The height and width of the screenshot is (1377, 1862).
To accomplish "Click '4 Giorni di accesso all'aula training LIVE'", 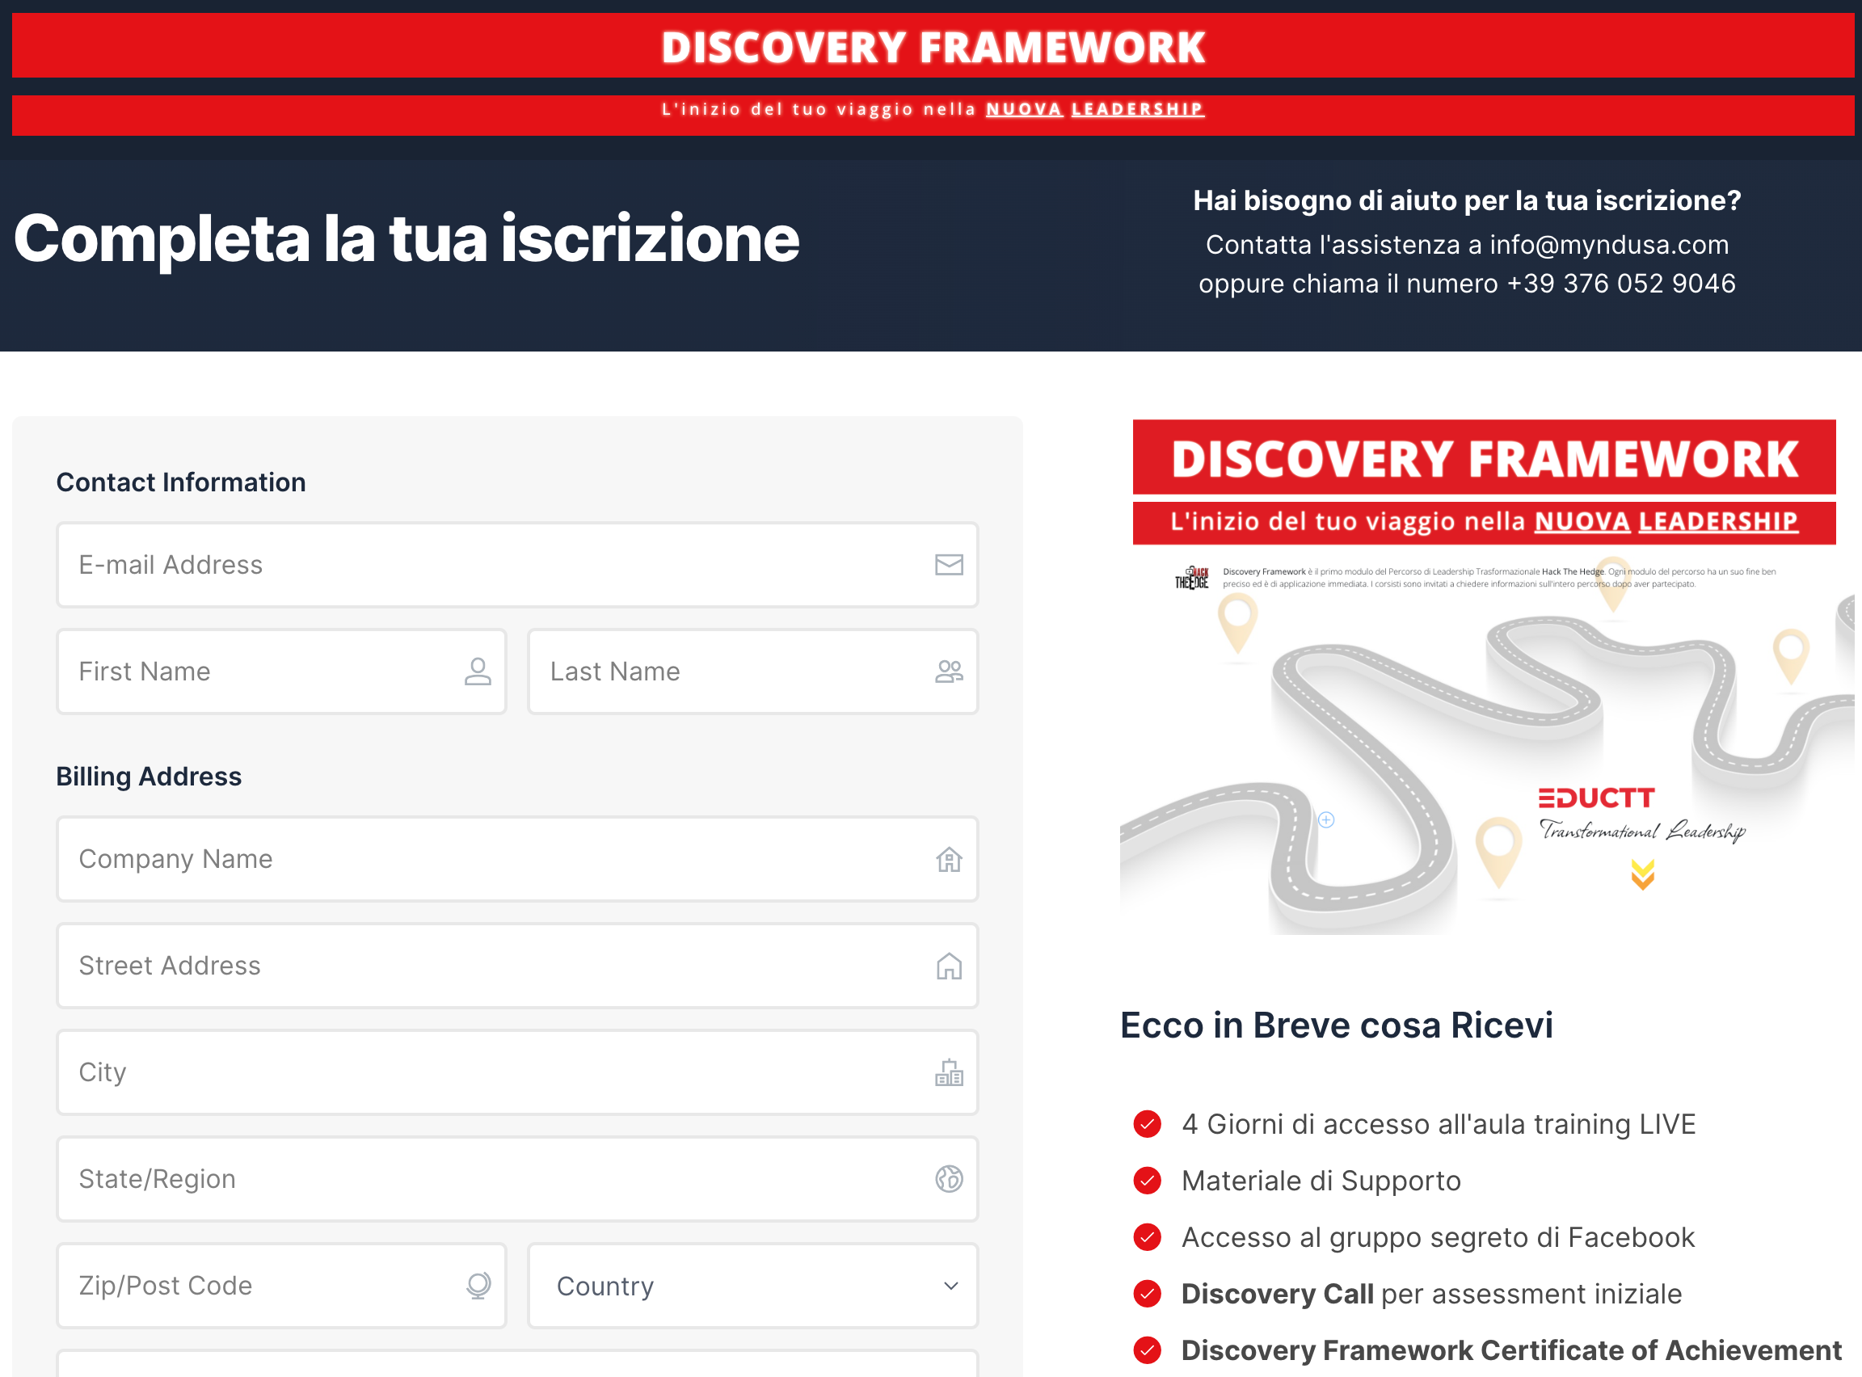I will coord(1439,1124).
